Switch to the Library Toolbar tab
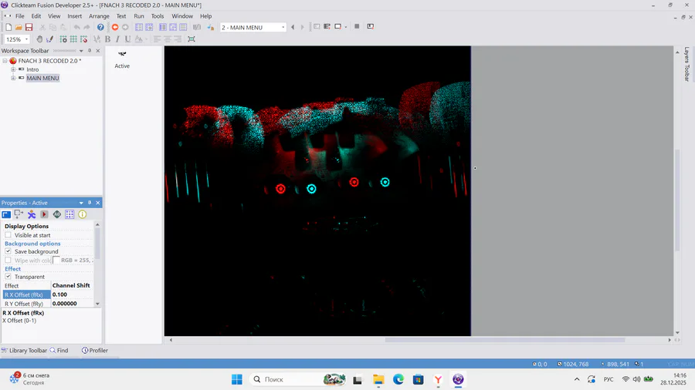The height and width of the screenshot is (390, 695). coord(24,350)
